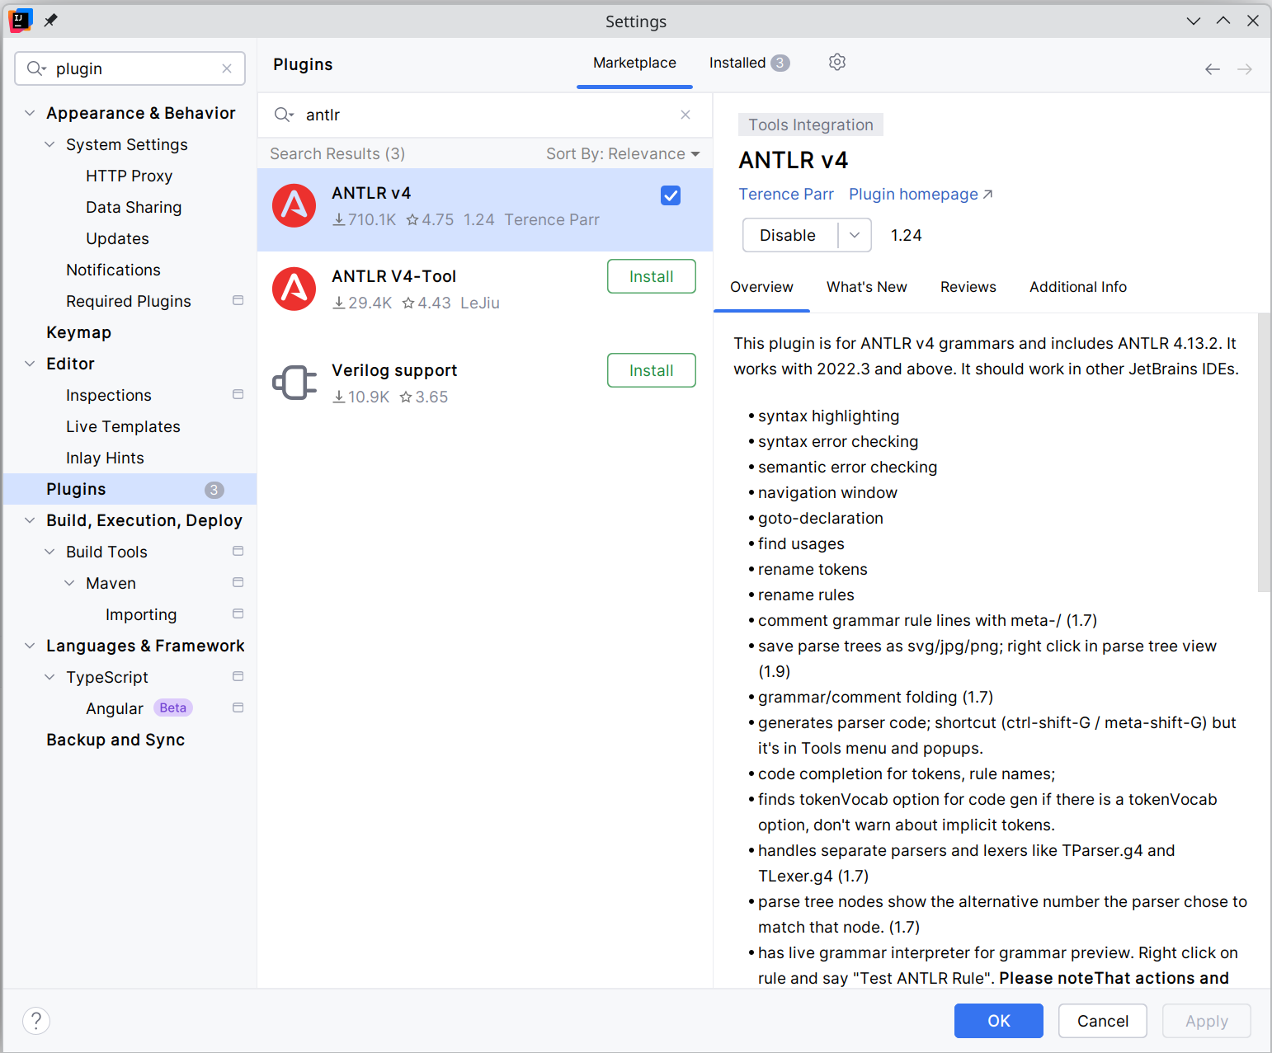Collapse the Maven tree node
The width and height of the screenshot is (1272, 1053).
click(x=69, y=583)
